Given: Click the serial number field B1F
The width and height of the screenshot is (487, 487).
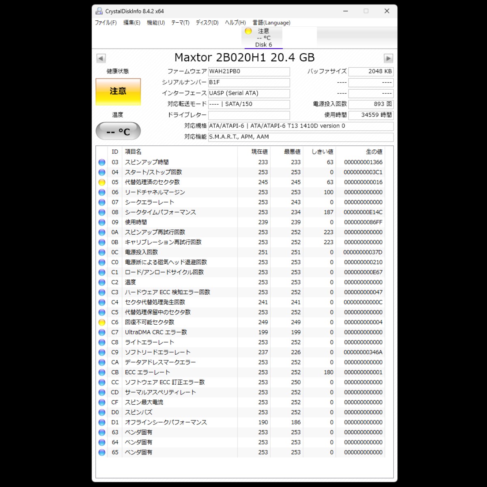Looking at the screenshot, I should [x=249, y=82].
